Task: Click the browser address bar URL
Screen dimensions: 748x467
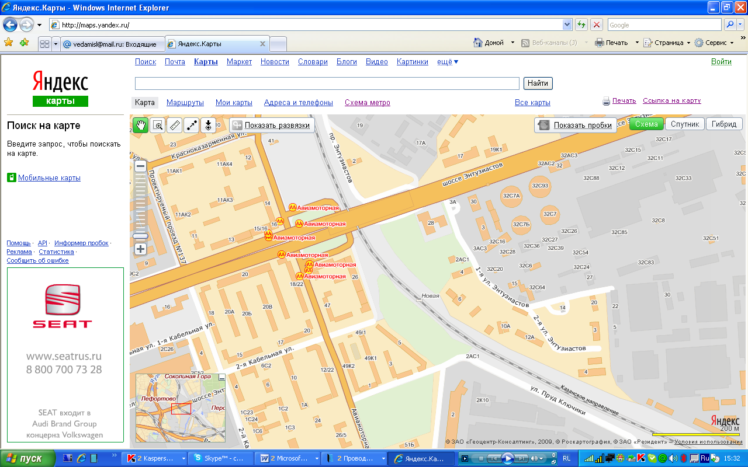Action: (310, 25)
